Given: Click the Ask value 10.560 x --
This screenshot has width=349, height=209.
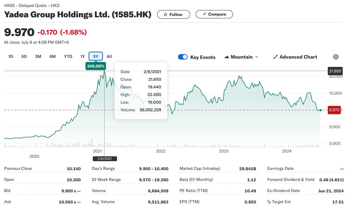Looking at the screenshot, I should (70, 202).
